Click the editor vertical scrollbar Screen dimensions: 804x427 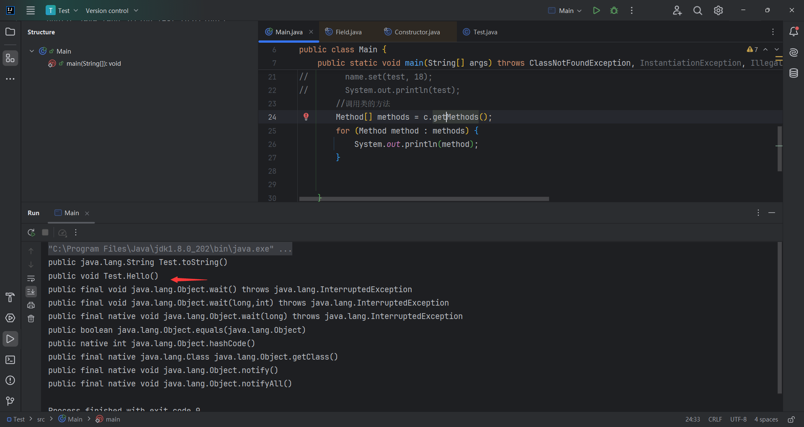[x=780, y=149]
